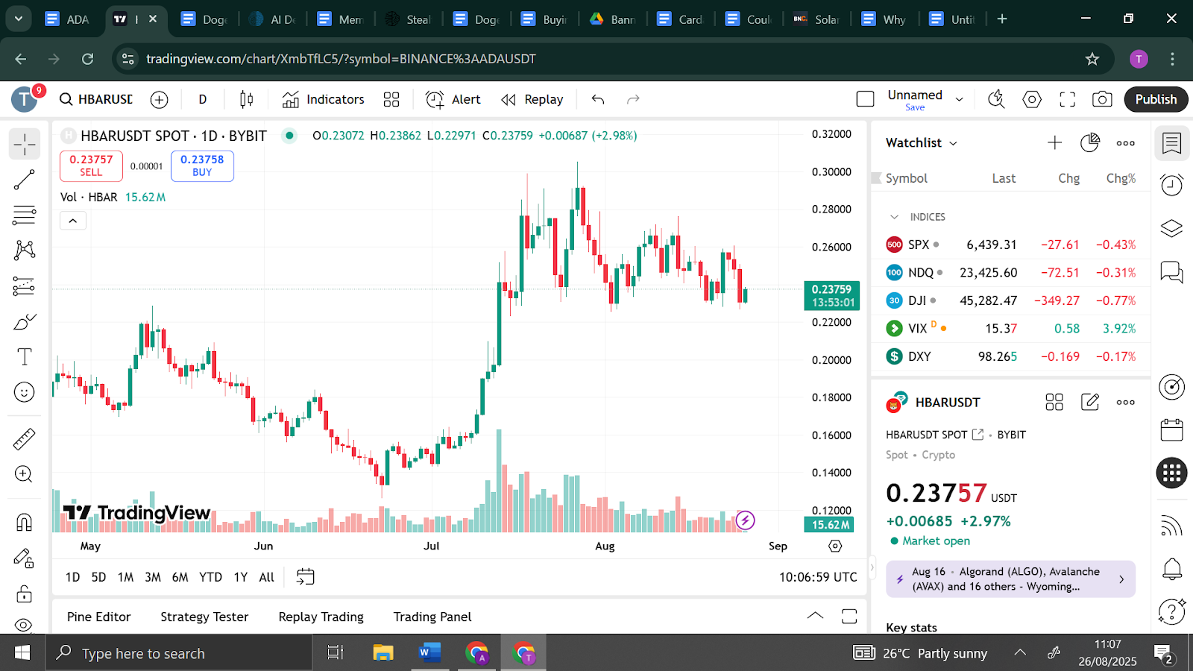Click the Publish button
This screenshot has height=671, width=1193.
pos(1156,99)
